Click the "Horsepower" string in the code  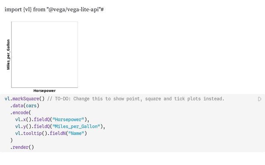click(68, 120)
